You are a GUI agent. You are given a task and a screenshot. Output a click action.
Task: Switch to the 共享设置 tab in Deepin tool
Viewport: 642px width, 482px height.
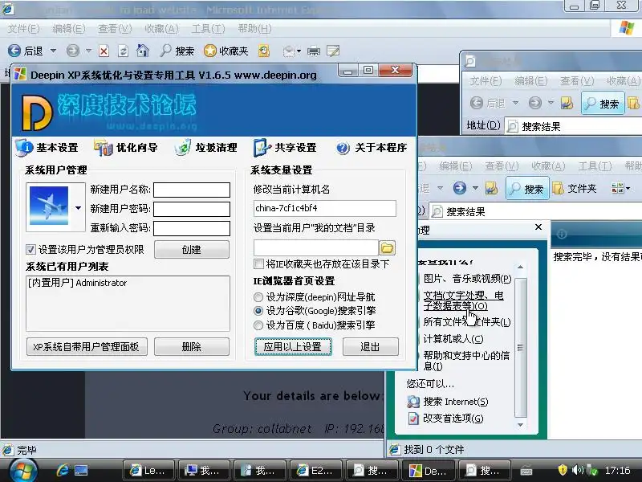tap(285, 148)
